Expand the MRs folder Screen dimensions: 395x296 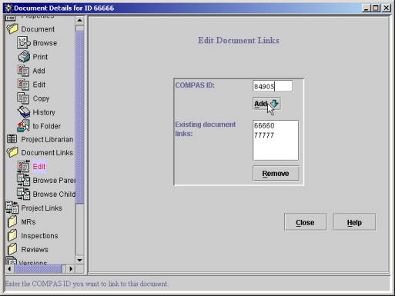tap(12, 221)
